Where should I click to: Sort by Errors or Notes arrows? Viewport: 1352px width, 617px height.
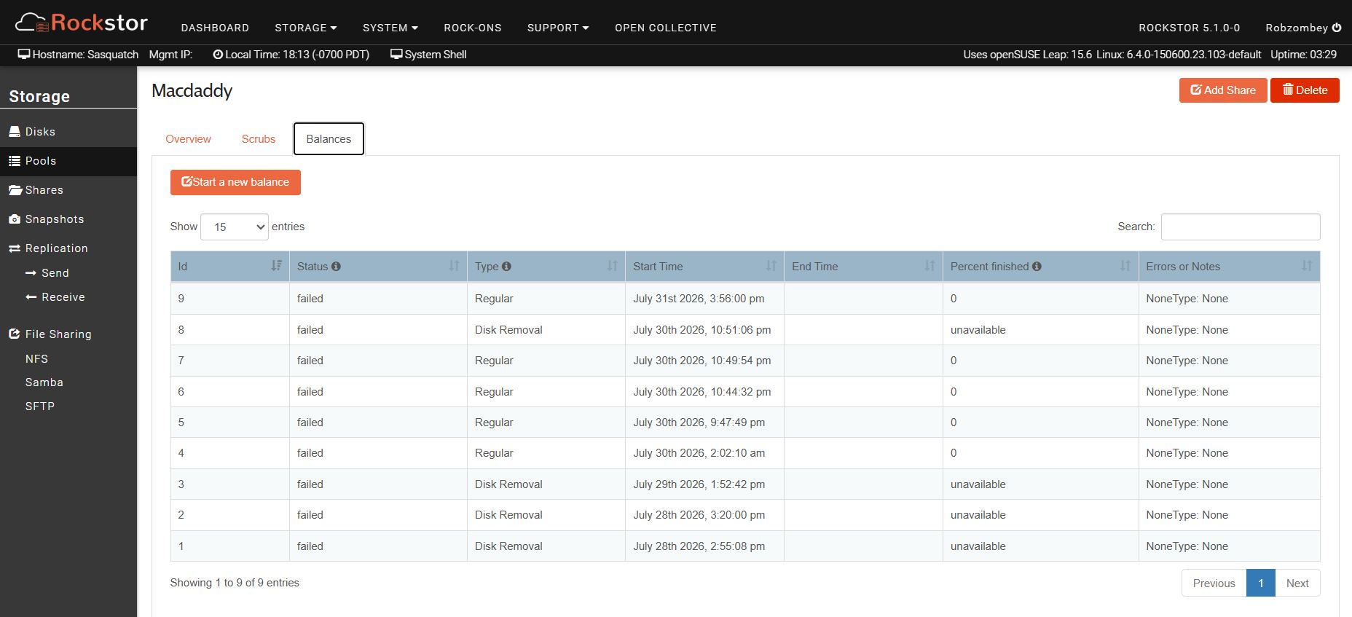pyautogui.click(x=1307, y=266)
